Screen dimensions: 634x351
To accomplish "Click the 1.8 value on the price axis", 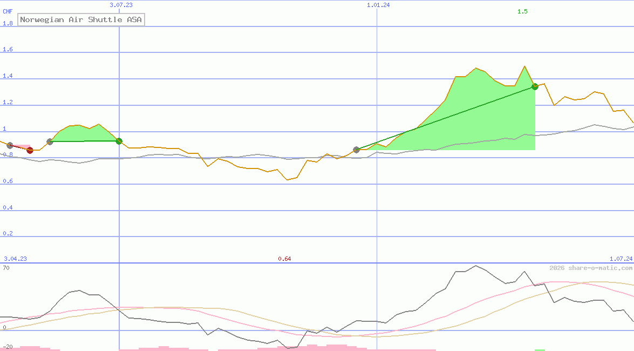I will [x=8, y=23].
